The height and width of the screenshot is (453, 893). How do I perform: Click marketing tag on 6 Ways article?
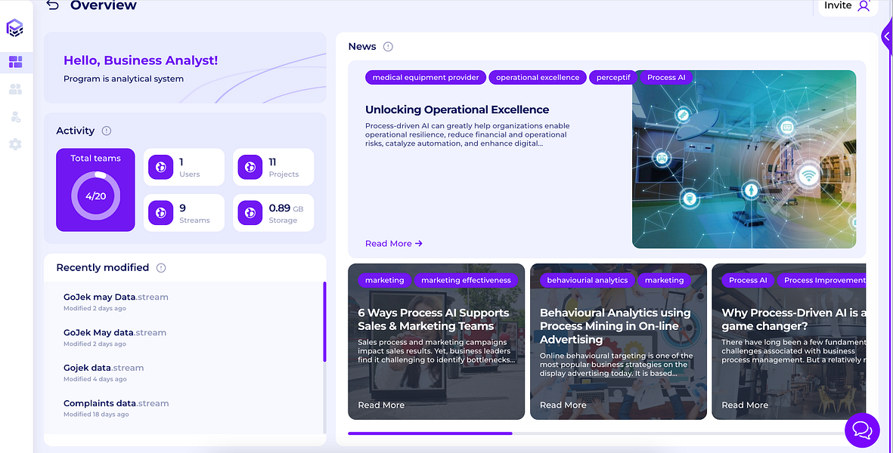(384, 280)
